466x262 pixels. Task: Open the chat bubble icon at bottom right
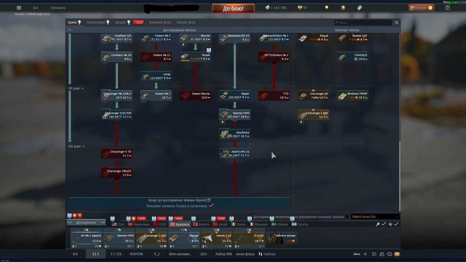click(x=390, y=254)
